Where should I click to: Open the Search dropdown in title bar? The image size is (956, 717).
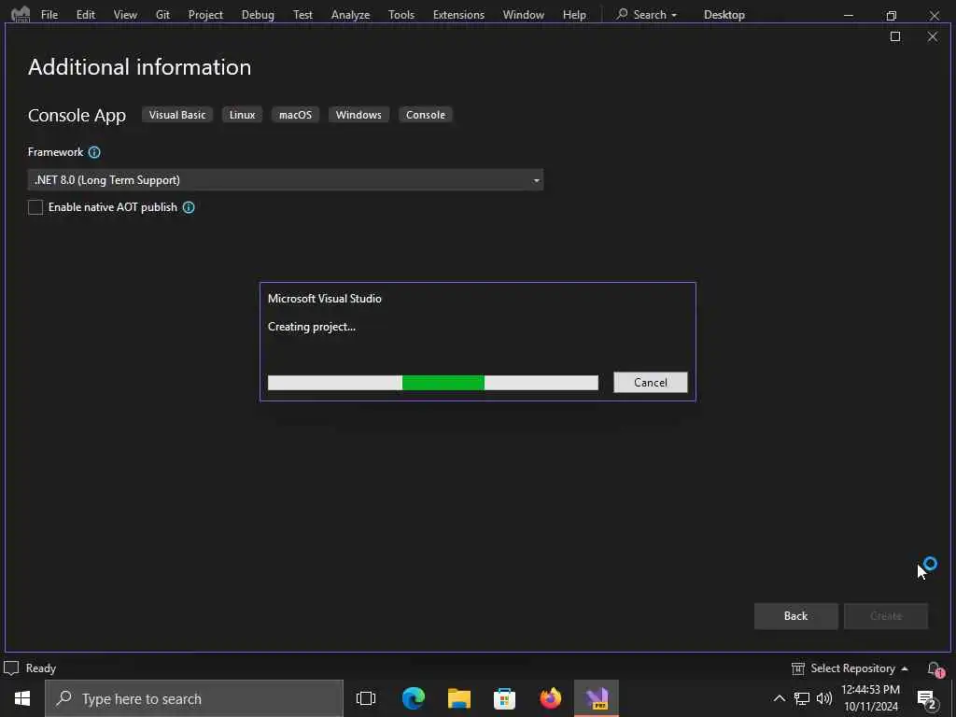(646, 15)
